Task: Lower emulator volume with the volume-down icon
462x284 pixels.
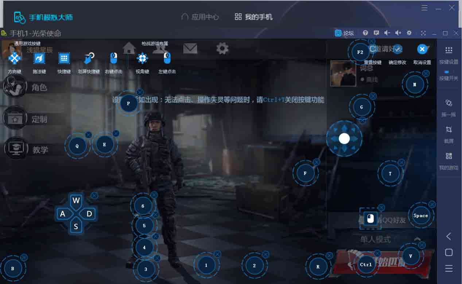Action: click(387, 33)
